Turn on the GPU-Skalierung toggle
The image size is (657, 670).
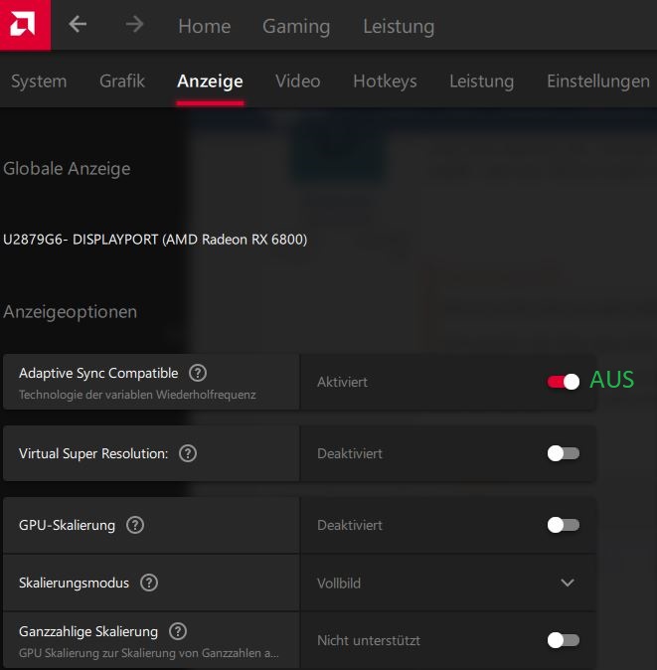(x=563, y=525)
